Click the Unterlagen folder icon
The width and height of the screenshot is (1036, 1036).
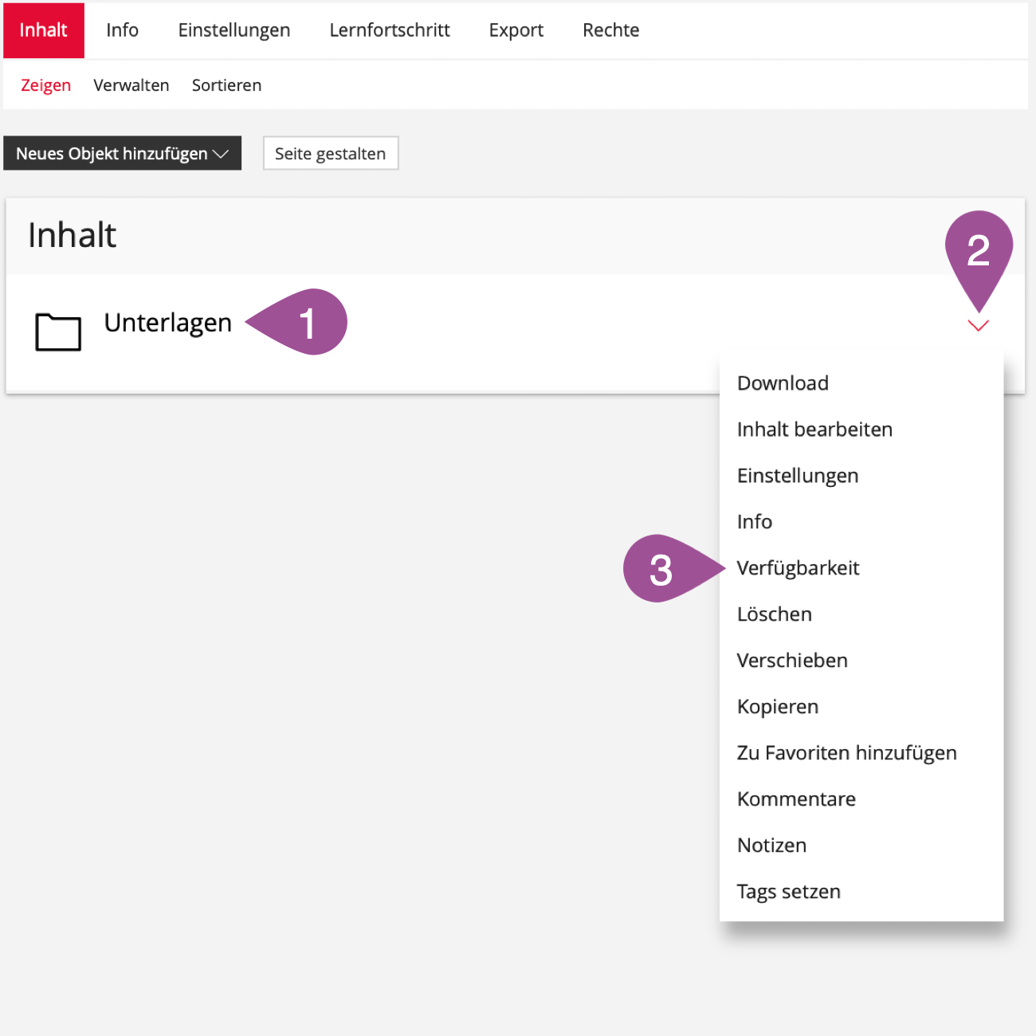click(58, 332)
